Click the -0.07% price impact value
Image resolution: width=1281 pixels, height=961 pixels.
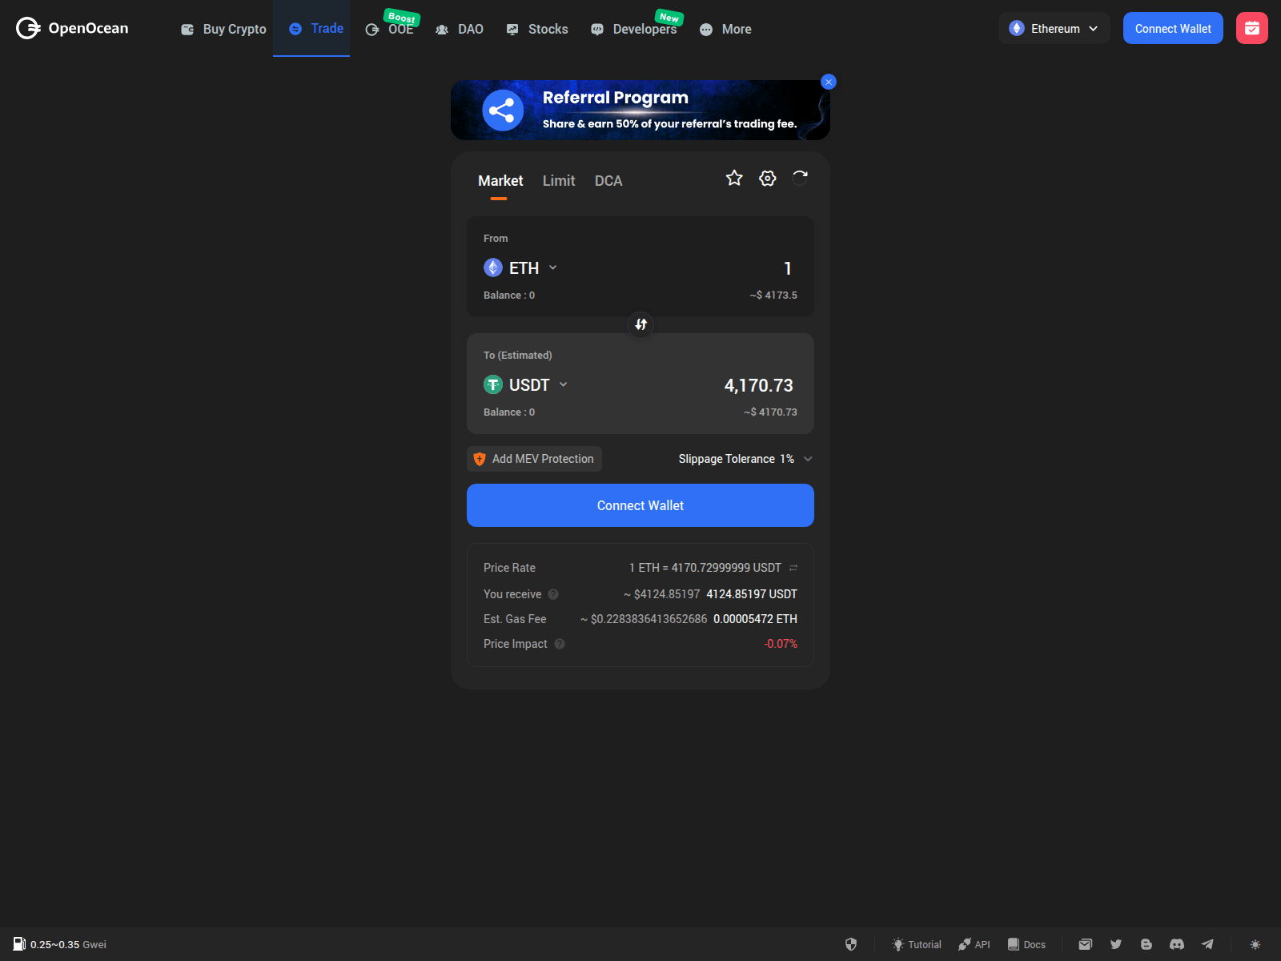point(781,644)
